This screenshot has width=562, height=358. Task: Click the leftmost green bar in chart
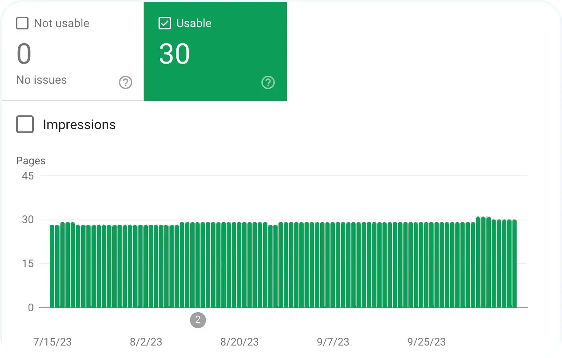[52, 267]
